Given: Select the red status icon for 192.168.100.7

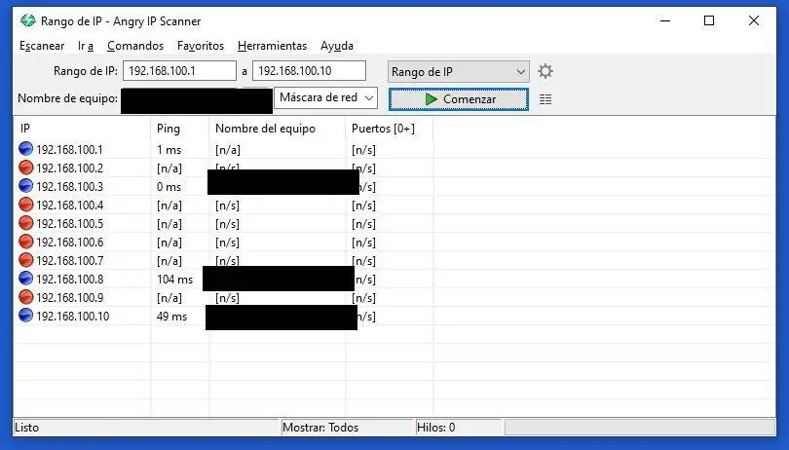Looking at the screenshot, I should click(x=25, y=260).
